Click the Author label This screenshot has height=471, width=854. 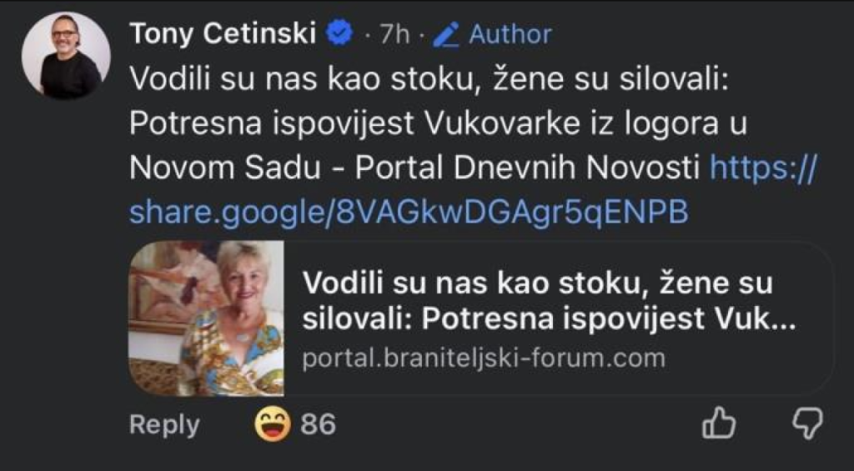point(510,34)
